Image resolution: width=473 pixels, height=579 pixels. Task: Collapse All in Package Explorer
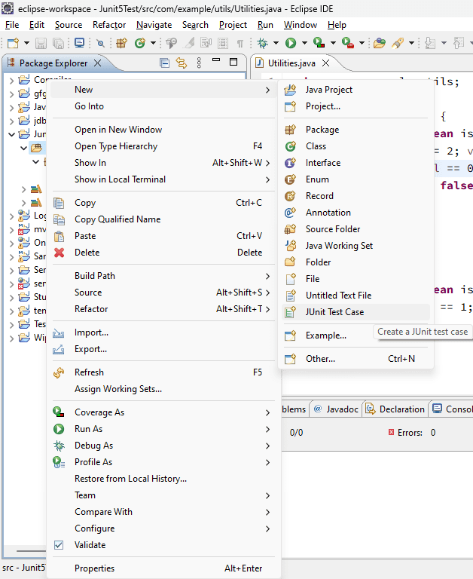[164, 63]
